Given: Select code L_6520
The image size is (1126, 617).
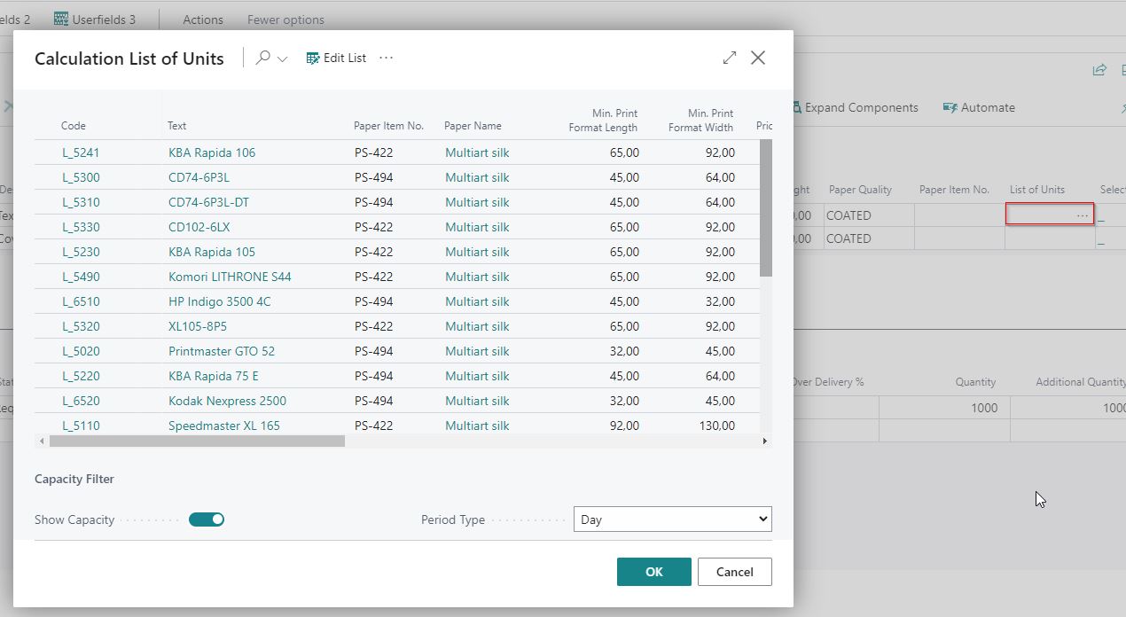Looking at the screenshot, I should click(81, 401).
